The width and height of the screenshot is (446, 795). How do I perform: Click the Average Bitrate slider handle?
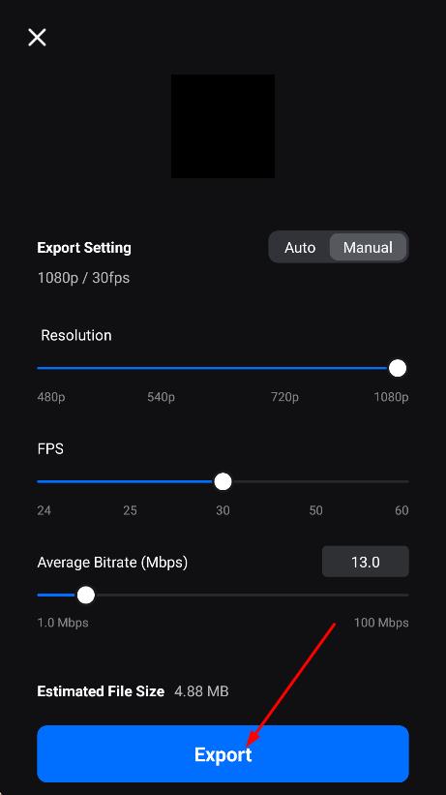pyautogui.click(x=86, y=596)
